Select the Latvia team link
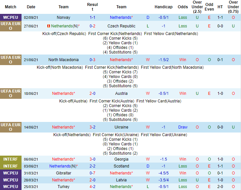Viewport: 241px width, 190px height. 121,180
